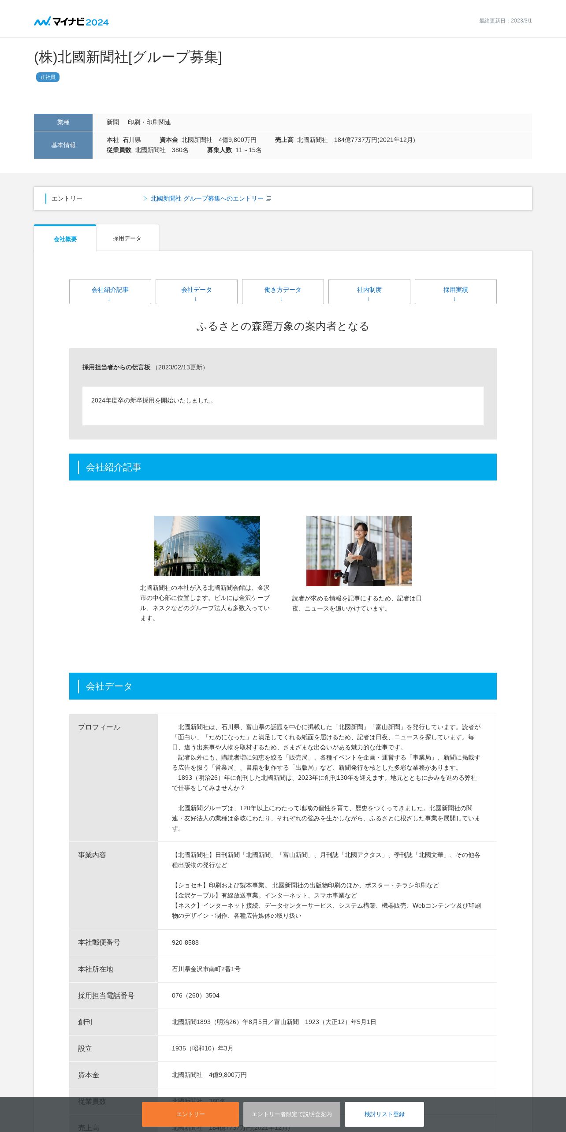Jump to 会社紹介記事 section

(x=110, y=291)
